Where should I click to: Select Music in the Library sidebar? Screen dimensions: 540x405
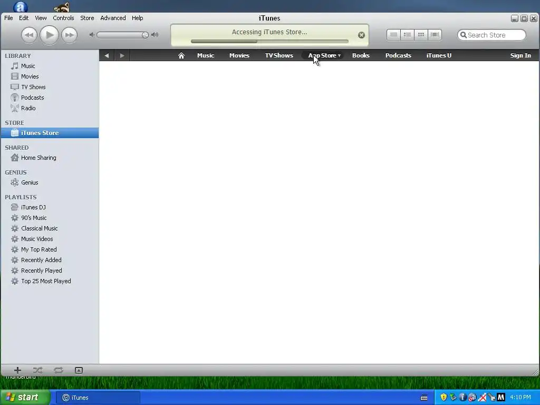[50, 66]
